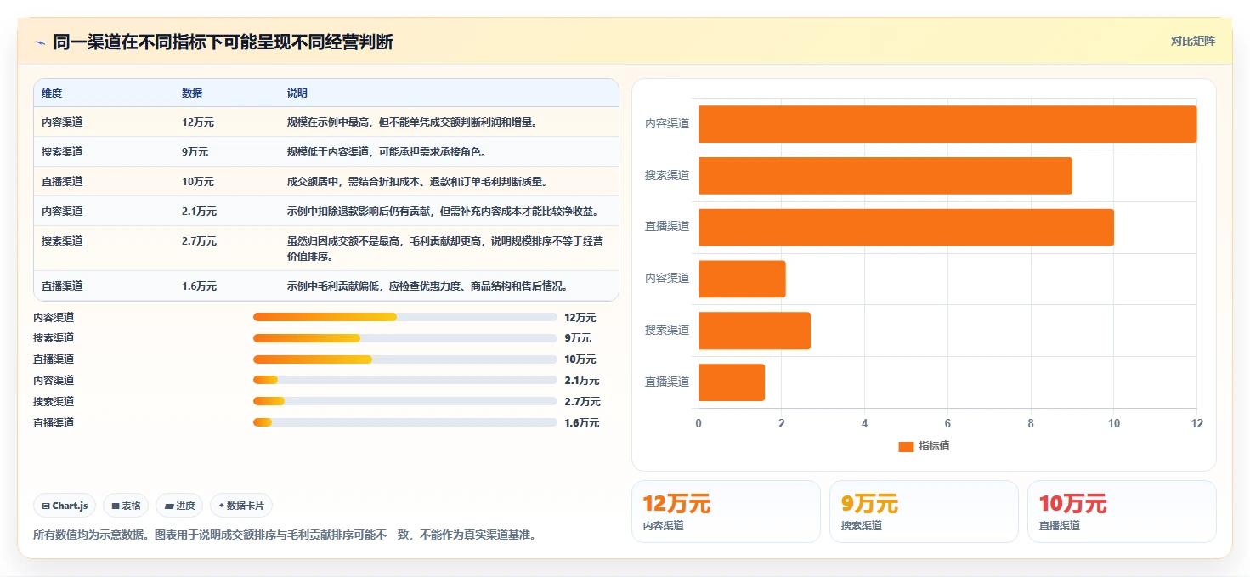Image resolution: width=1250 pixels, height=577 pixels.
Task: Click the chart bar reaching 9
Action: click(x=885, y=176)
